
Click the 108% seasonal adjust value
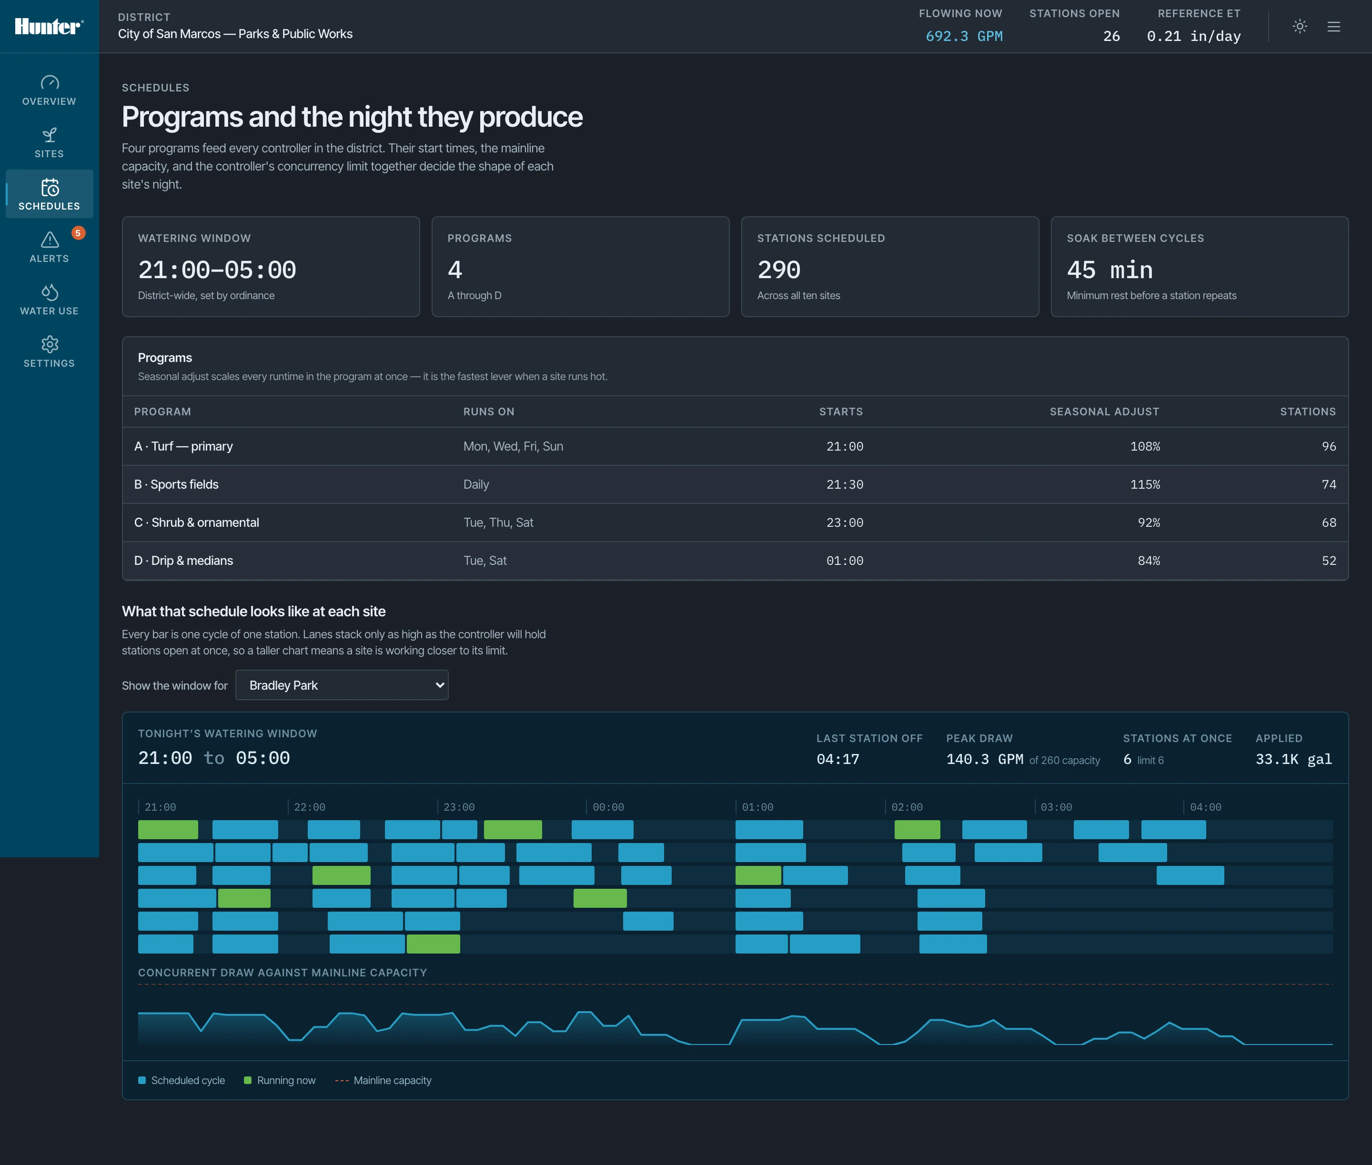click(1145, 446)
